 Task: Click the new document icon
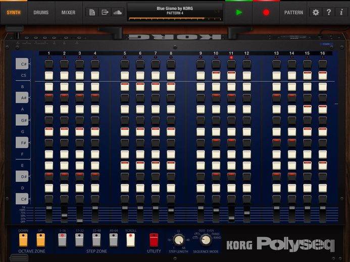(x=92, y=12)
